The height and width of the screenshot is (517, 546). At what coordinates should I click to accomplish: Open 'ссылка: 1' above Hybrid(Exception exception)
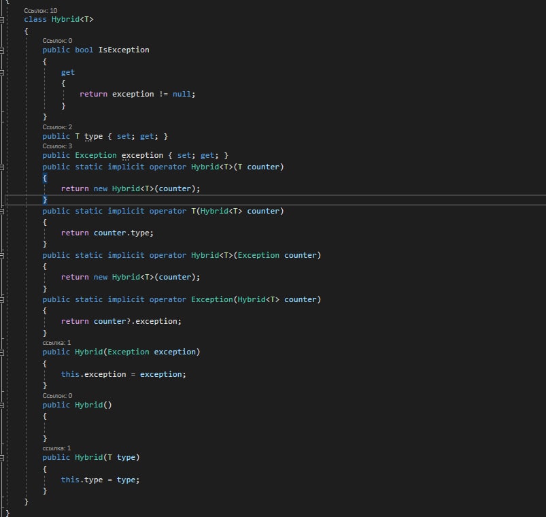(56, 343)
